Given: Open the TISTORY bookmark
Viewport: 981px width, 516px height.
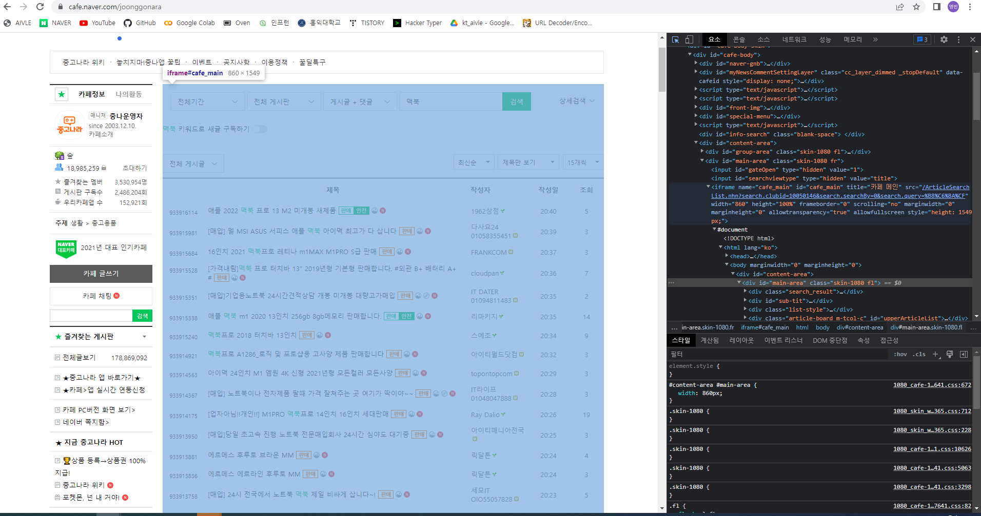Looking at the screenshot, I should 366,23.
